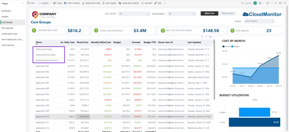This screenshot has width=289, height=132.
Task: Click the dark blue Actual bar showing $3.4M
Action: point(255,122)
